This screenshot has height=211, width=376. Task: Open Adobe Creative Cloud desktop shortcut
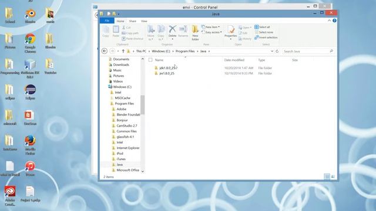[x=10, y=196]
